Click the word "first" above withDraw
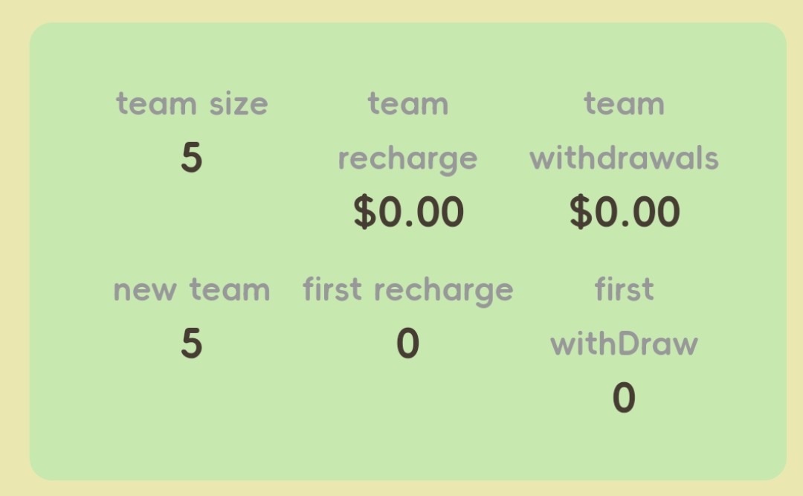Image resolution: width=803 pixels, height=496 pixels. point(624,289)
